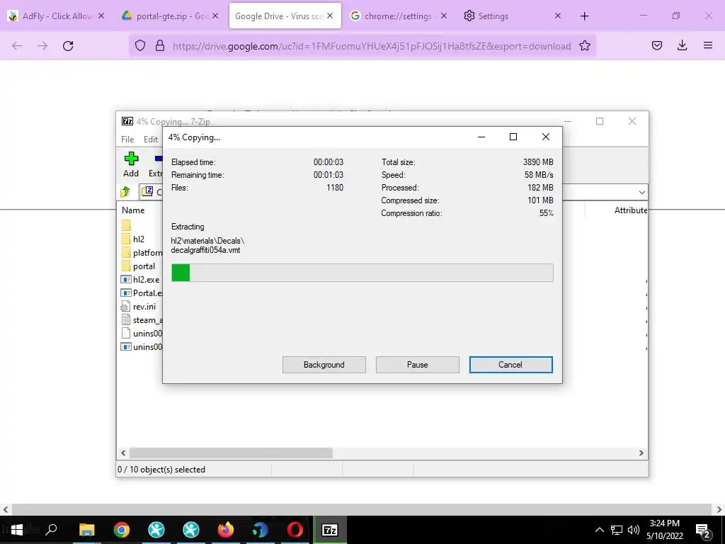Screen dimensions: 725x544
Task: Bookmark this page with the star
Action: tap(584, 46)
